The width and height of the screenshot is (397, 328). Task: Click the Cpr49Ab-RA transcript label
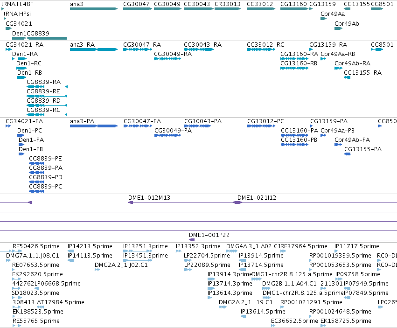coord(352,63)
